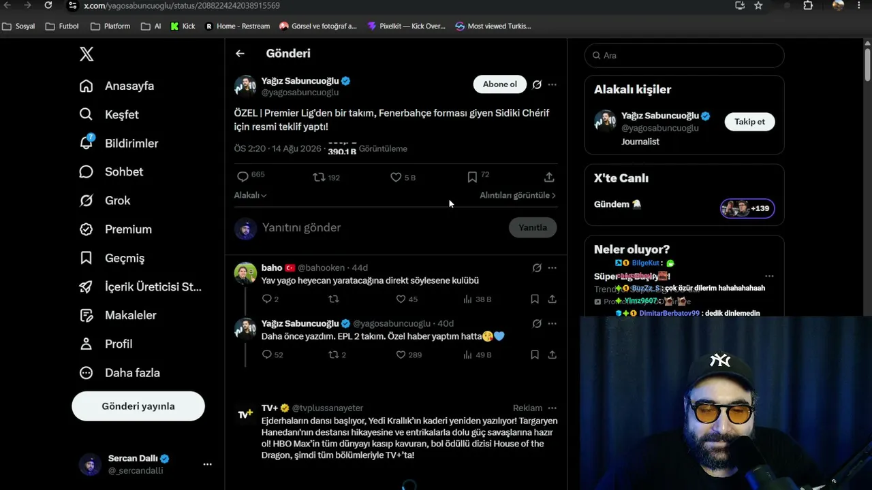This screenshot has height=490, width=872.
Task: Open the Alıntıları görüntüle link
Action: 518,195
